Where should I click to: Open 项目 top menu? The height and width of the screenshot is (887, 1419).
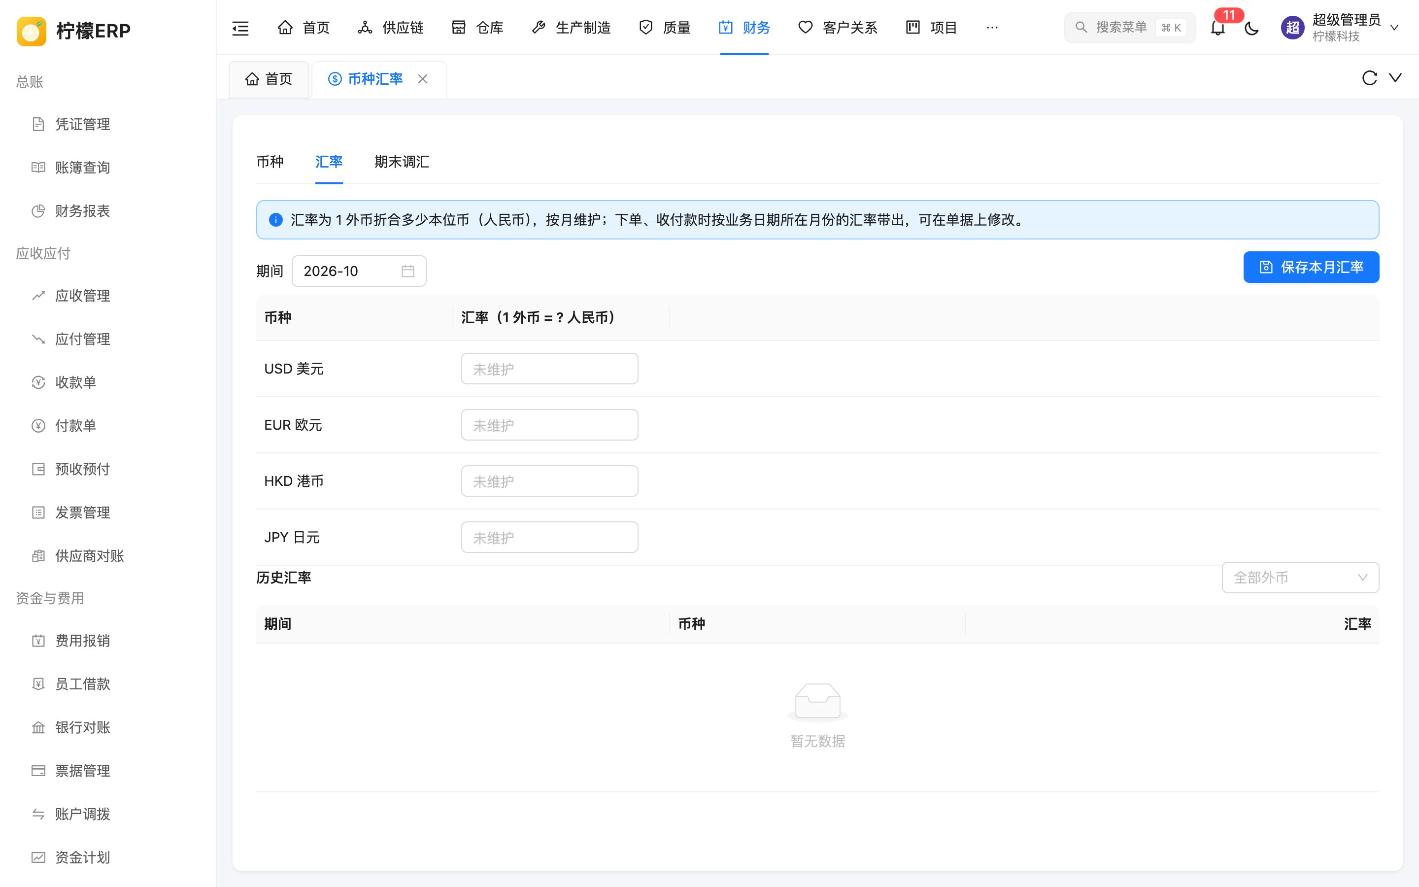[x=931, y=28]
